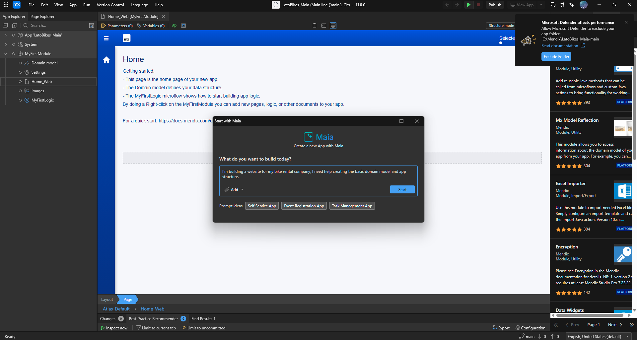Click the Exclude Folder button
The image size is (637, 340).
pos(556,57)
